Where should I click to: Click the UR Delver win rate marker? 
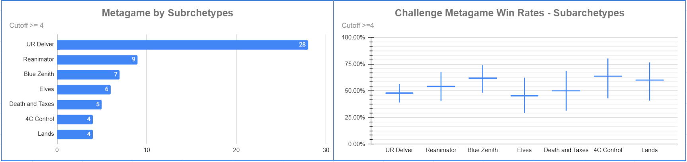tap(399, 93)
